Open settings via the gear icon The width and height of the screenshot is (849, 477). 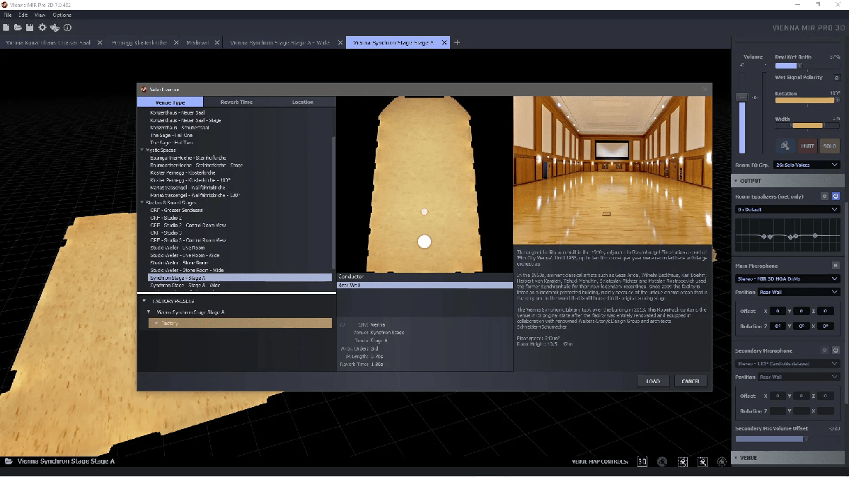(x=42, y=28)
